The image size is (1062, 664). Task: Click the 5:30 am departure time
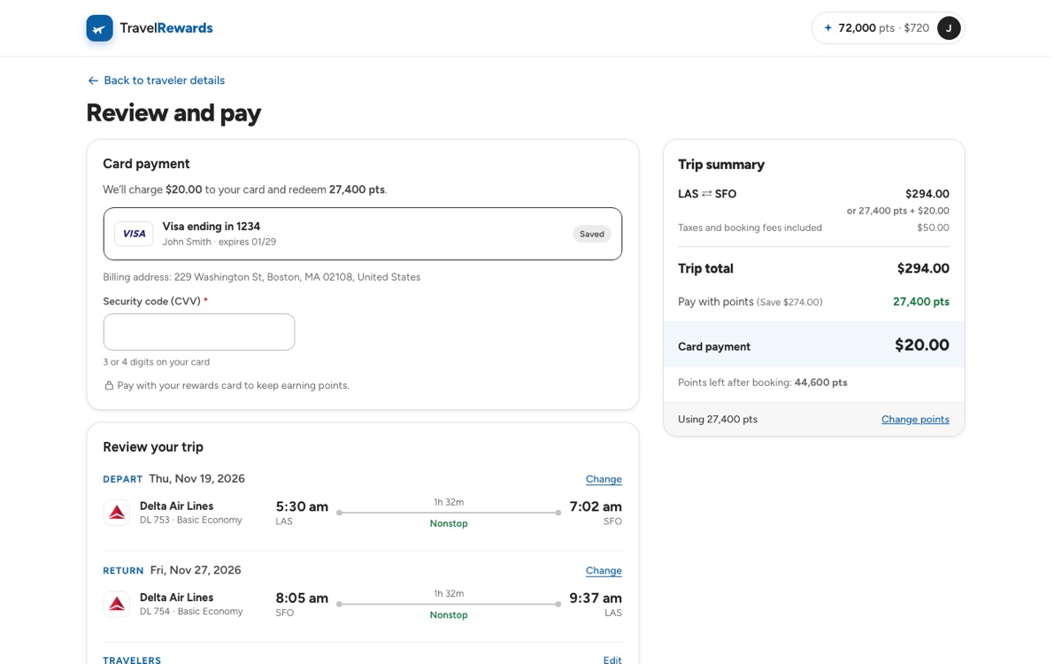coord(302,506)
